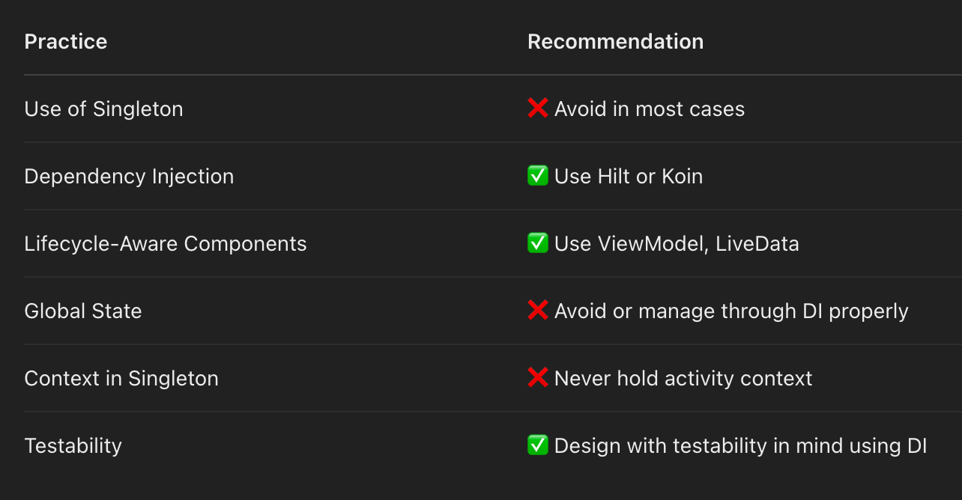Click the red cross beside Never hold activity context
962x500 pixels.
coord(538,378)
